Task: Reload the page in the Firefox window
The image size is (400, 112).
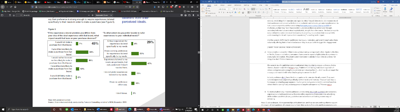Action: point(11,7)
